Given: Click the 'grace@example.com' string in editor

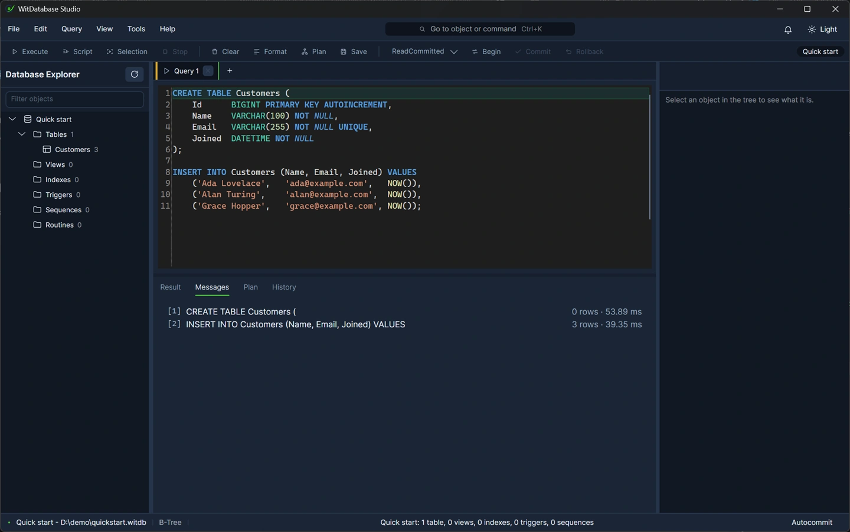Looking at the screenshot, I should click(331, 206).
